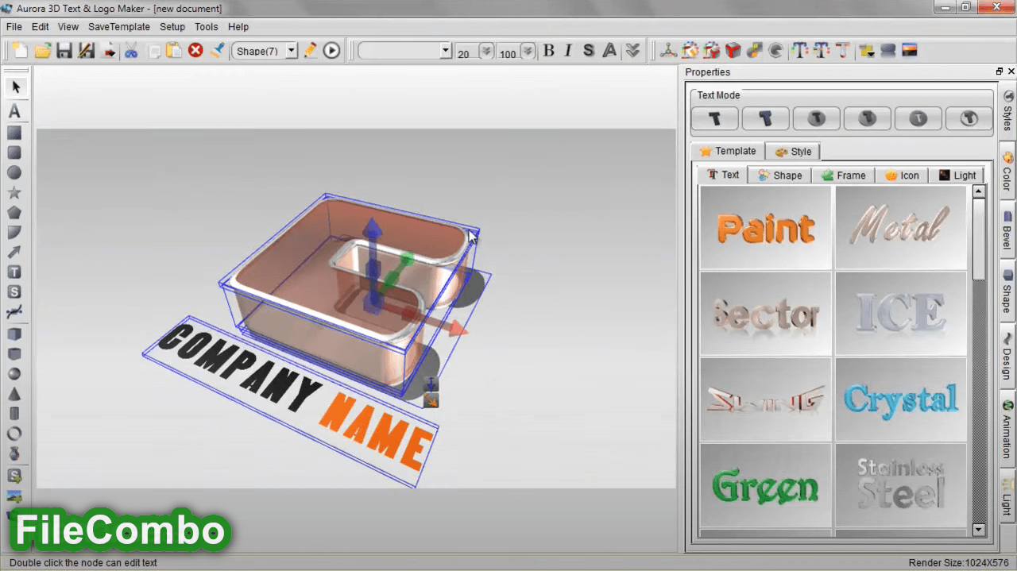
Task: Apply Italic formatting from the toolbar
Action: pos(568,50)
